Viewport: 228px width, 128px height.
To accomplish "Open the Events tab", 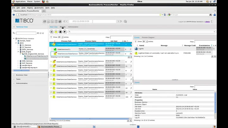I will click(137, 37).
